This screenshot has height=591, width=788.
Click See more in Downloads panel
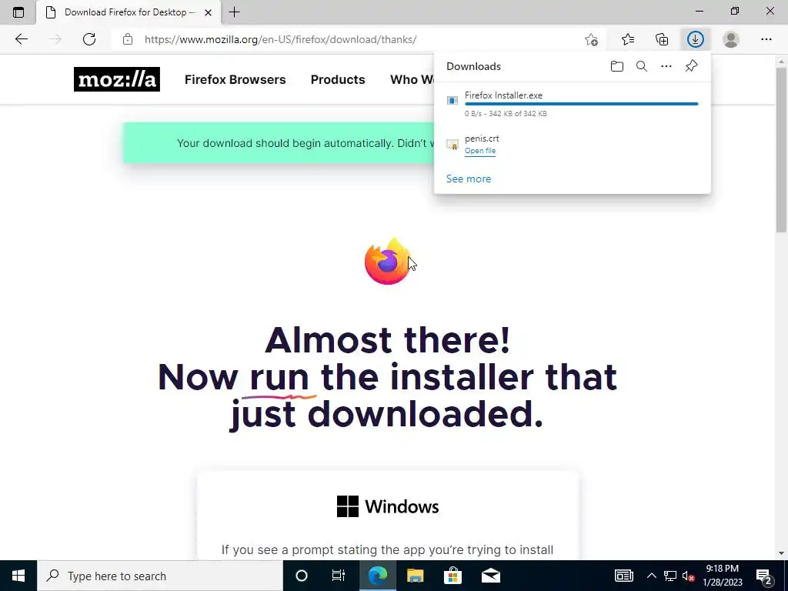pyautogui.click(x=469, y=179)
